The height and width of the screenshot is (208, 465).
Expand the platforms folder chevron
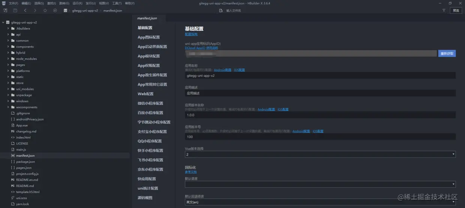(x=8, y=71)
